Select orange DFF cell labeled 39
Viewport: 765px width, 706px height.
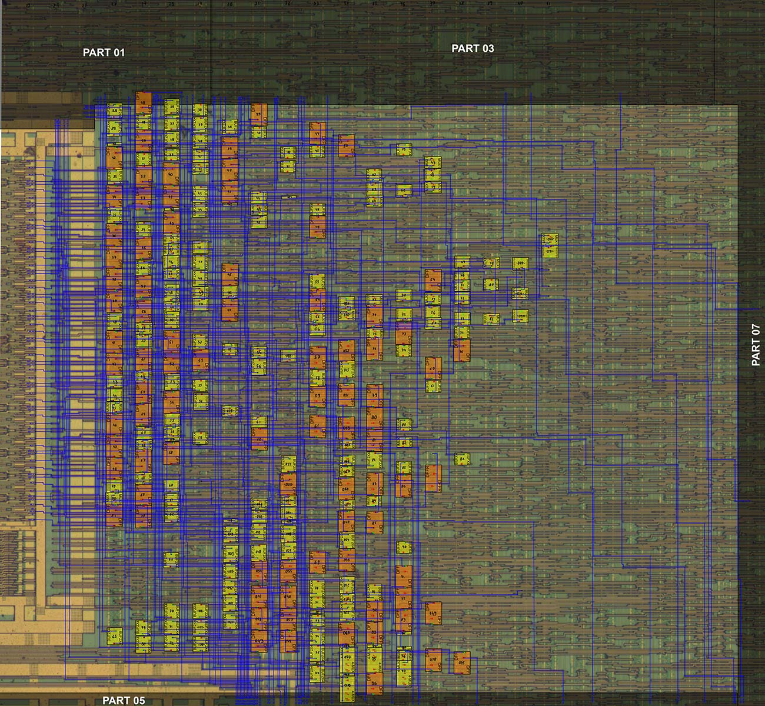pos(259,114)
